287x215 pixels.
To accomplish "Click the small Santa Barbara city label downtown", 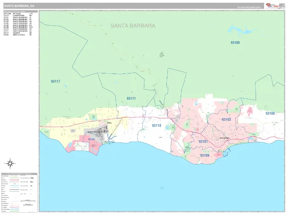I will coord(224,138).
